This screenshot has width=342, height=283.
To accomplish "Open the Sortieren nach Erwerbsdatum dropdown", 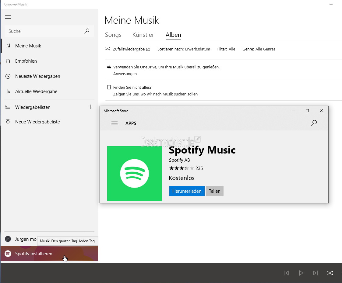I will tap(184, 49).
